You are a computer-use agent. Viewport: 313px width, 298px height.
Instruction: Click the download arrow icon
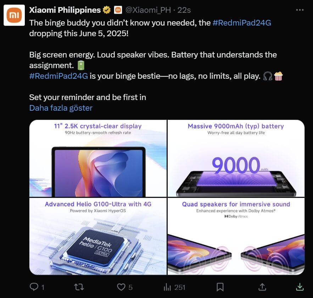click(300, 287)
